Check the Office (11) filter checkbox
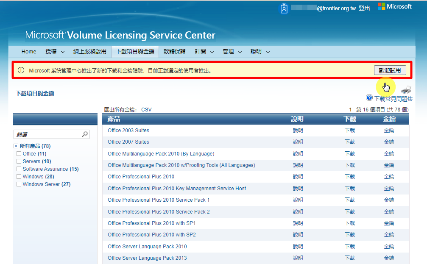The width and height of the screenshot is (427, 264). pos(19,154)
